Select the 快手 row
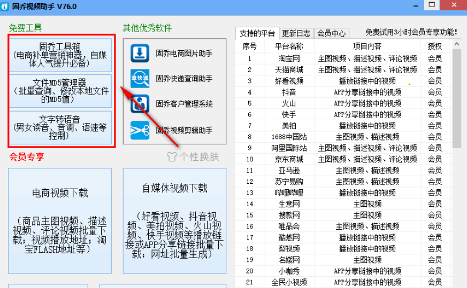467x288 pixels. point(343,114)
